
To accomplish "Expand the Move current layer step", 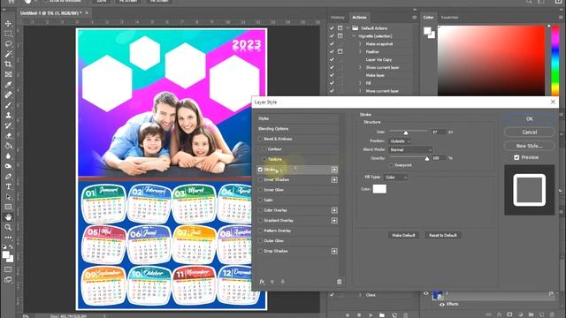I will point(360,91).
